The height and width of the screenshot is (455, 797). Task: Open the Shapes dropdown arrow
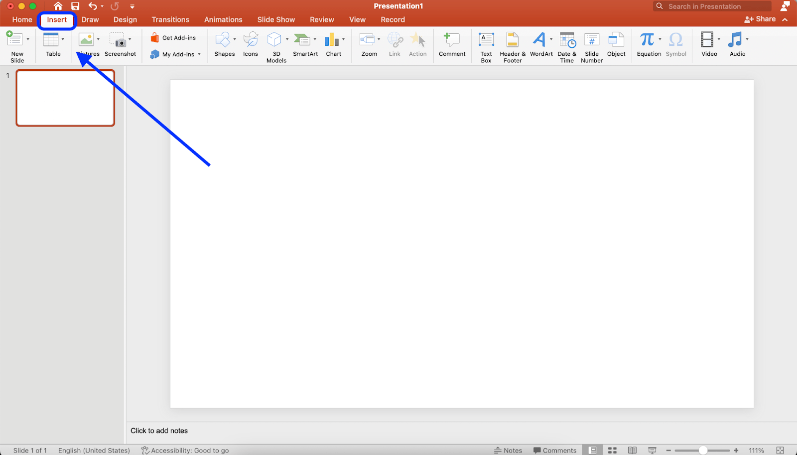pyautogui.click(x=234, y=38)
